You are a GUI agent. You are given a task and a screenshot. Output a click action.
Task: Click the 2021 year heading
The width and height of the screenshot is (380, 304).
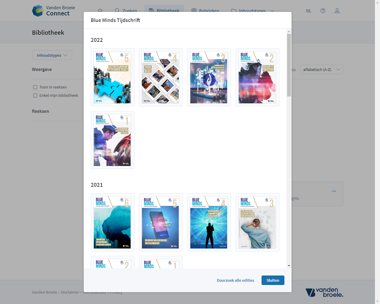click(x=97, y=185)
